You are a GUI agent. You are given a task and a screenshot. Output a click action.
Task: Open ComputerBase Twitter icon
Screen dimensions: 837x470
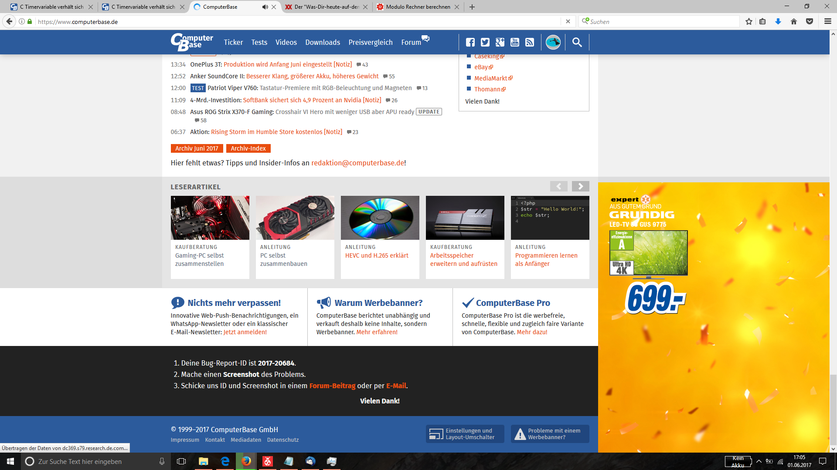click(x=485, y=42)
